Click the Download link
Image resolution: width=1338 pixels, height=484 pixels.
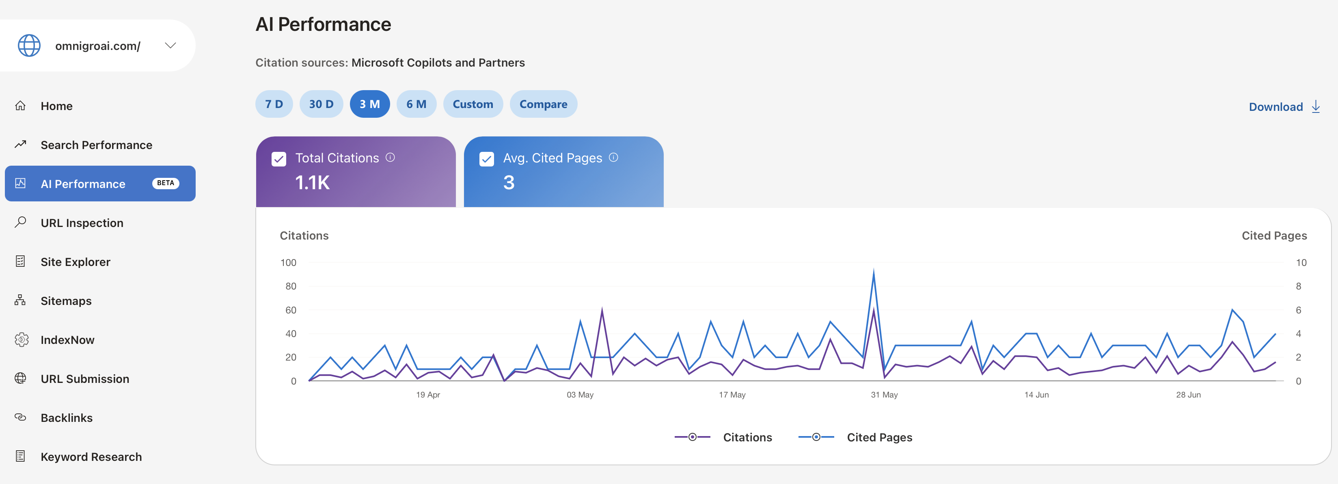[1275, 106]
